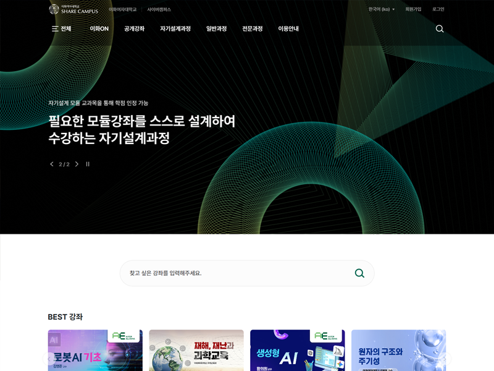Click the 회원가입 link
494x371 pixels.
coord(413,9)
